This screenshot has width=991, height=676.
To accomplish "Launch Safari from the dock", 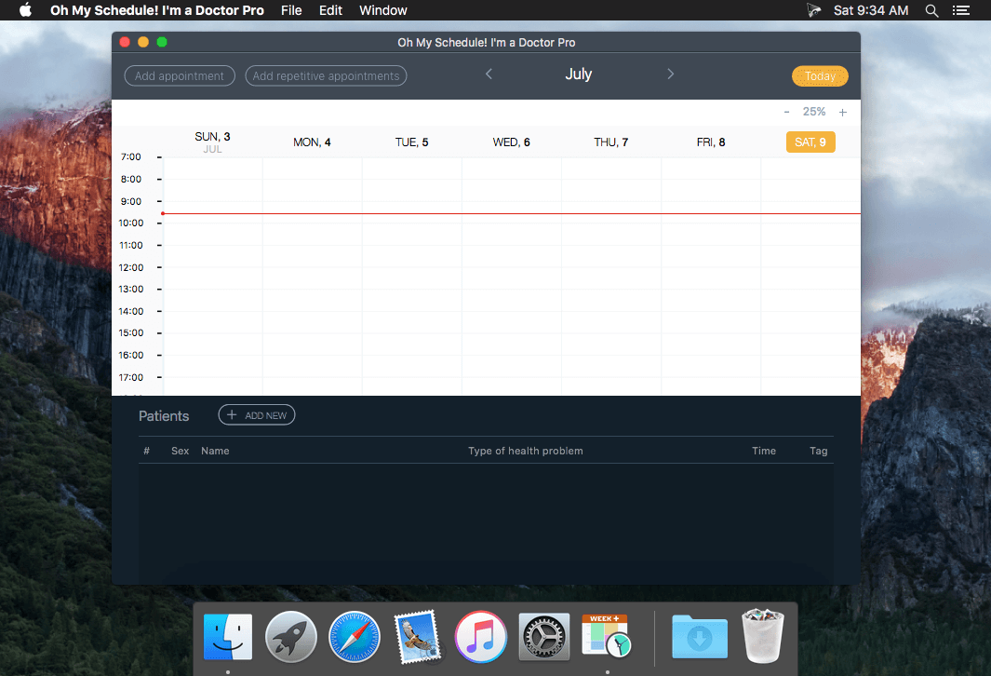I will 355,637.
